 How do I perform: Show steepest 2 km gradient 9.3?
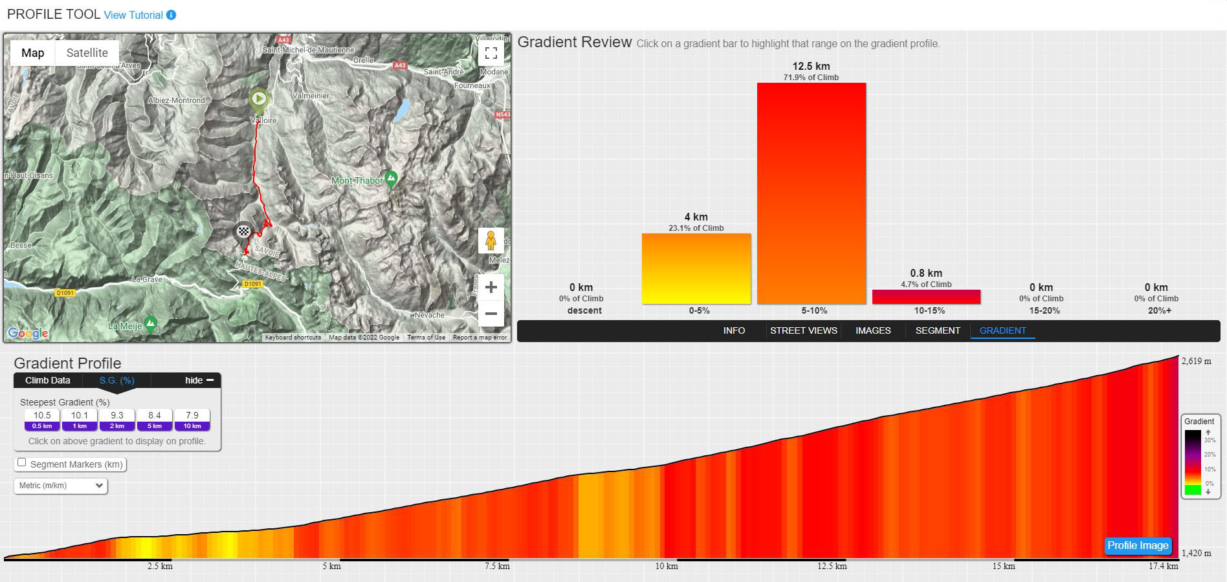point(117,420)
